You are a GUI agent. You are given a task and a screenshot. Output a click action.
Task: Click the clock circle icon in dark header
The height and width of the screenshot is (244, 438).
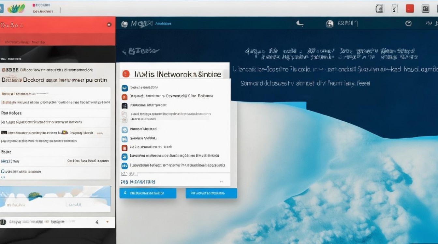click(x=408, y=23)
